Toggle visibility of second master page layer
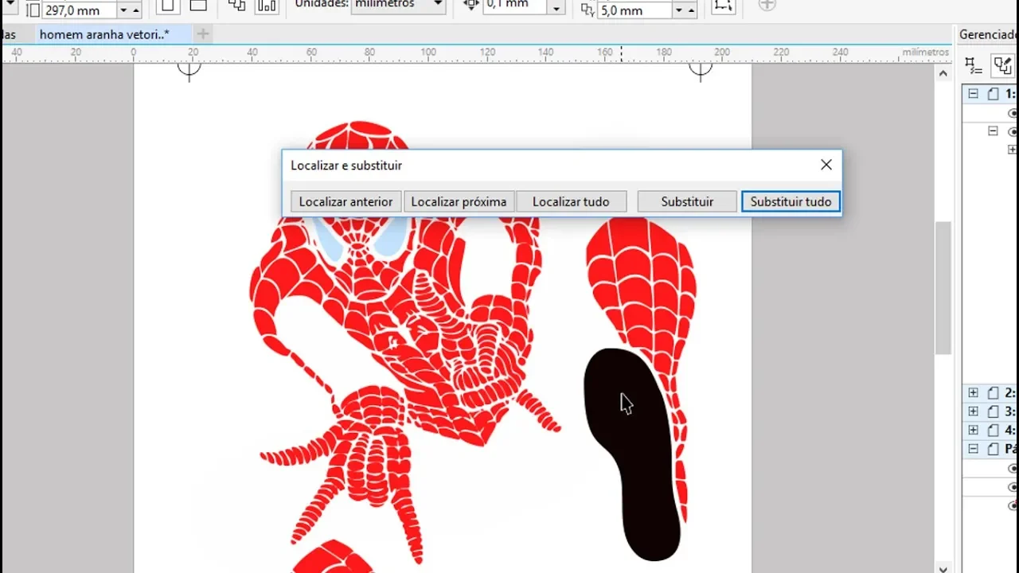This screenshot has width=1019, height=573. [1013, 487]
